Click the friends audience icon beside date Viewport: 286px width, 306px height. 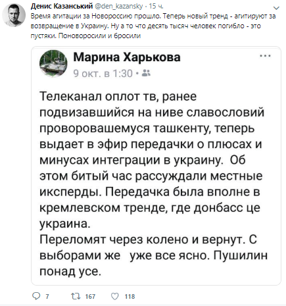(146, 73)
